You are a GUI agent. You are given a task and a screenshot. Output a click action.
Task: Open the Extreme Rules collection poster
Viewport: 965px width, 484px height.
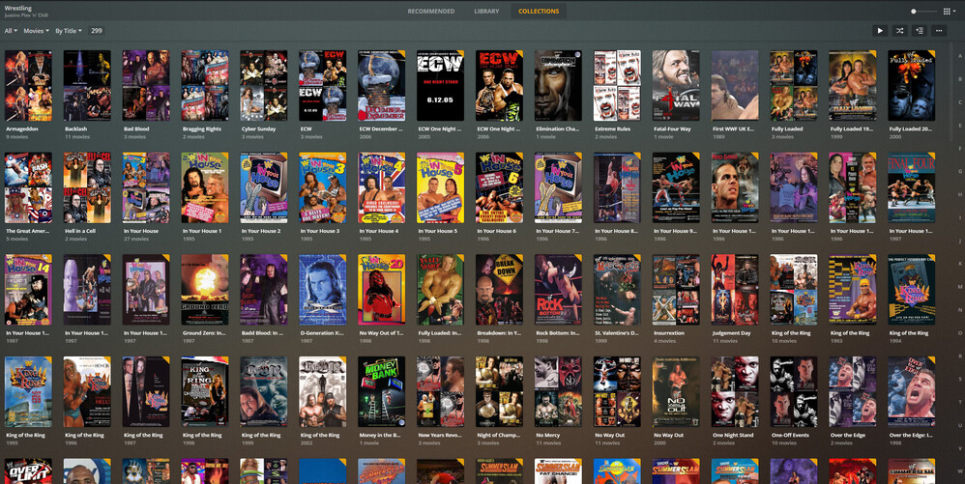click(x=617, y=85)
